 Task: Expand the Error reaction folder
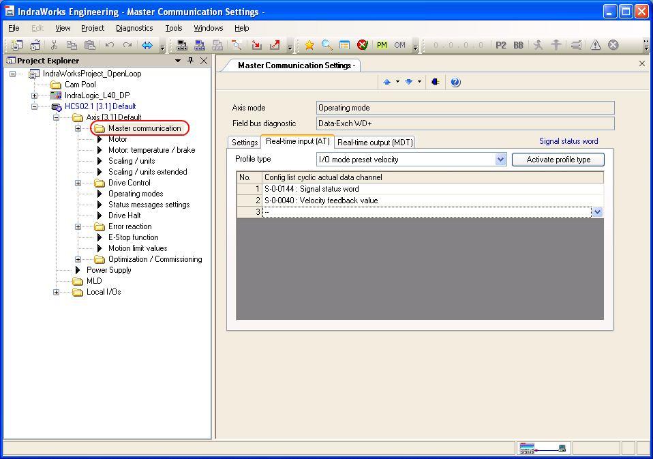(x=78, y=226)
